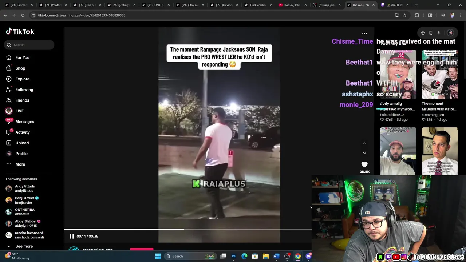Click the TikTok URL address bar
Screen dimensions: 466x262
point(211,15)
